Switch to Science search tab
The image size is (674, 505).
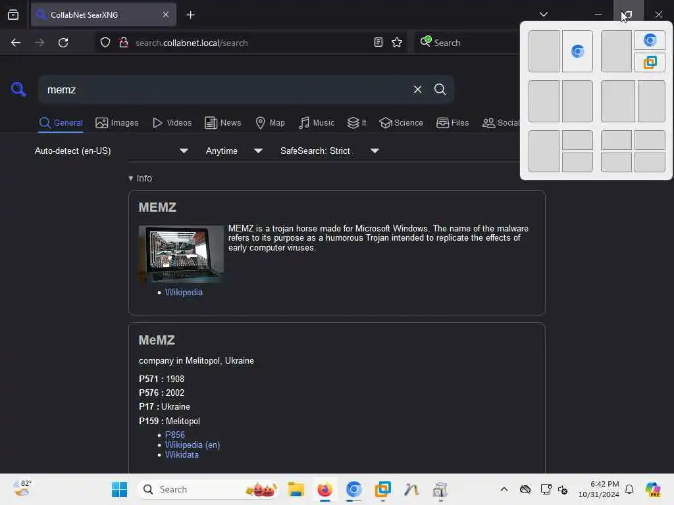click(402, 123)
